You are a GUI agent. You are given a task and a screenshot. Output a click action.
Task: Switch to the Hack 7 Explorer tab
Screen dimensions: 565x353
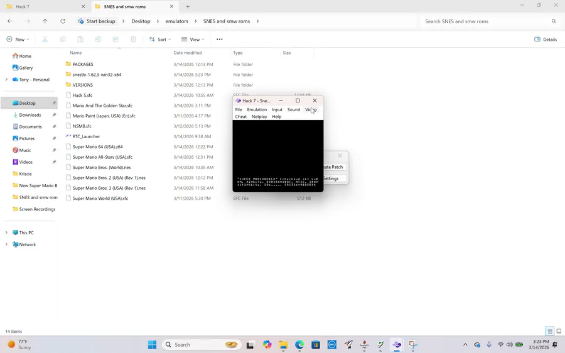45,6
